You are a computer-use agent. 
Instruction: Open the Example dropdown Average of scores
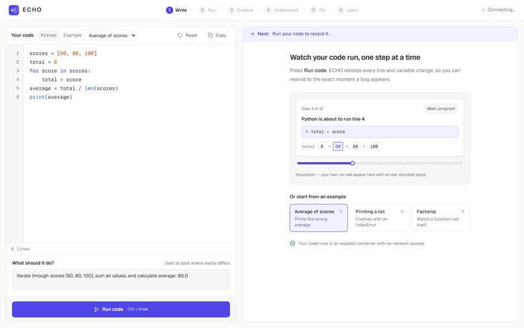coord(111,36)
